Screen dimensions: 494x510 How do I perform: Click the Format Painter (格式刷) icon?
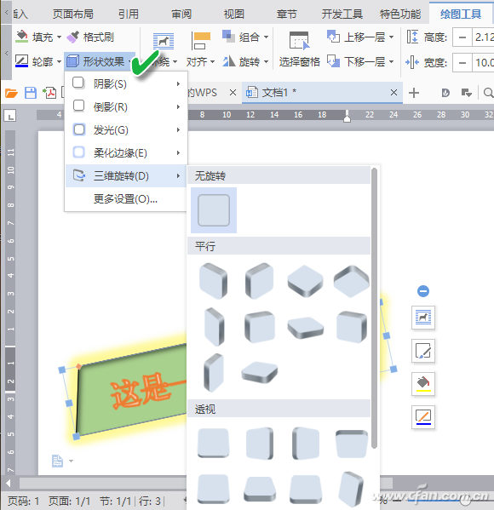tap(73, 37)
